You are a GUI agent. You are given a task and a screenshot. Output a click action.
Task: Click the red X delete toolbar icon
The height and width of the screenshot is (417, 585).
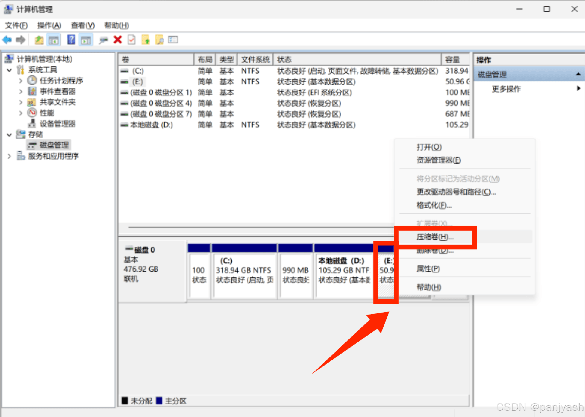tap(118, 40)
